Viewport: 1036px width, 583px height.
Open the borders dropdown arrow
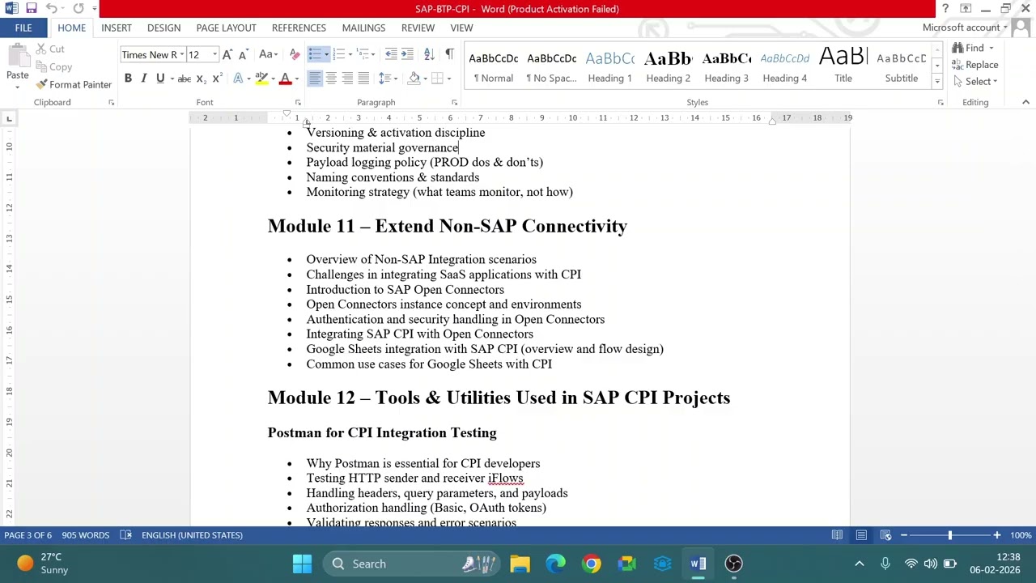449,79
